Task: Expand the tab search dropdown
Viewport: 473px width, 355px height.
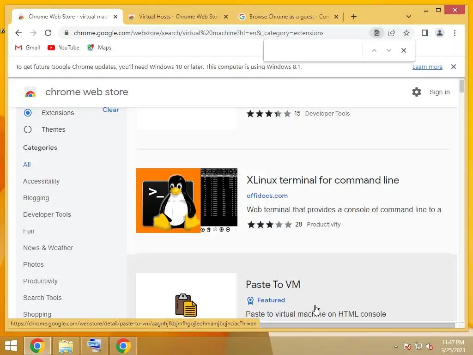Action: point(409,17)
